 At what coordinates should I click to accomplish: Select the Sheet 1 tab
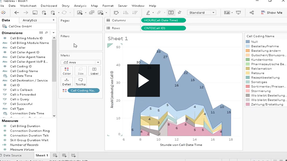pyautogui.click(x=42, y=155)
